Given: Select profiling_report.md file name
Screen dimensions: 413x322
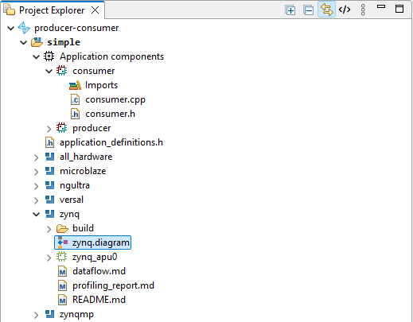Looking at the screenshot, I should 113,285.
